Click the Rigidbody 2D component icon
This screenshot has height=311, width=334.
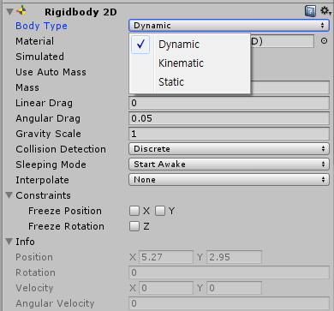(21, 11)
